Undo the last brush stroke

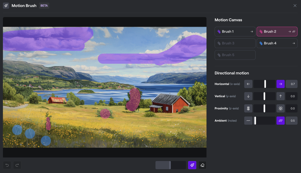pyautogui.click(x=7, y=165)
